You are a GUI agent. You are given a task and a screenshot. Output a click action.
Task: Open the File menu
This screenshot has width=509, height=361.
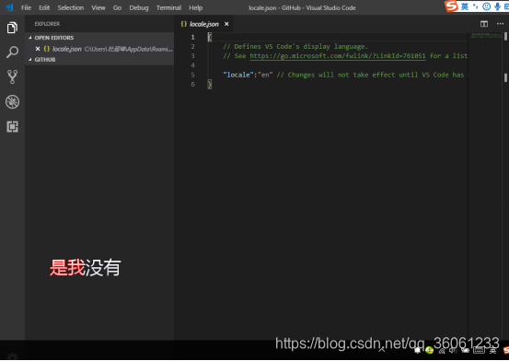(27, 7)
